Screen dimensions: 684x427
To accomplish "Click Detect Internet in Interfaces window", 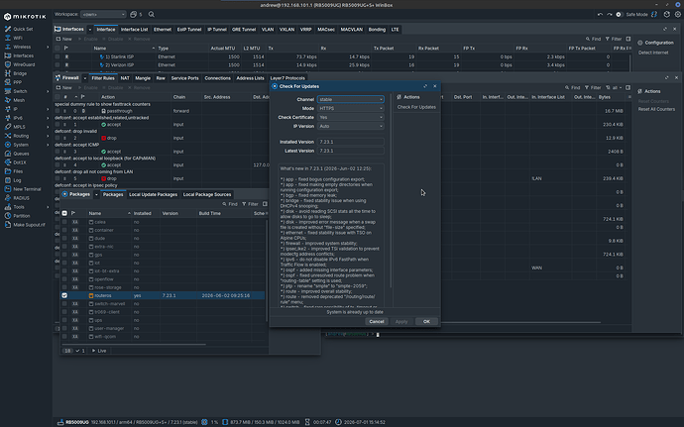I will point(653,53).
